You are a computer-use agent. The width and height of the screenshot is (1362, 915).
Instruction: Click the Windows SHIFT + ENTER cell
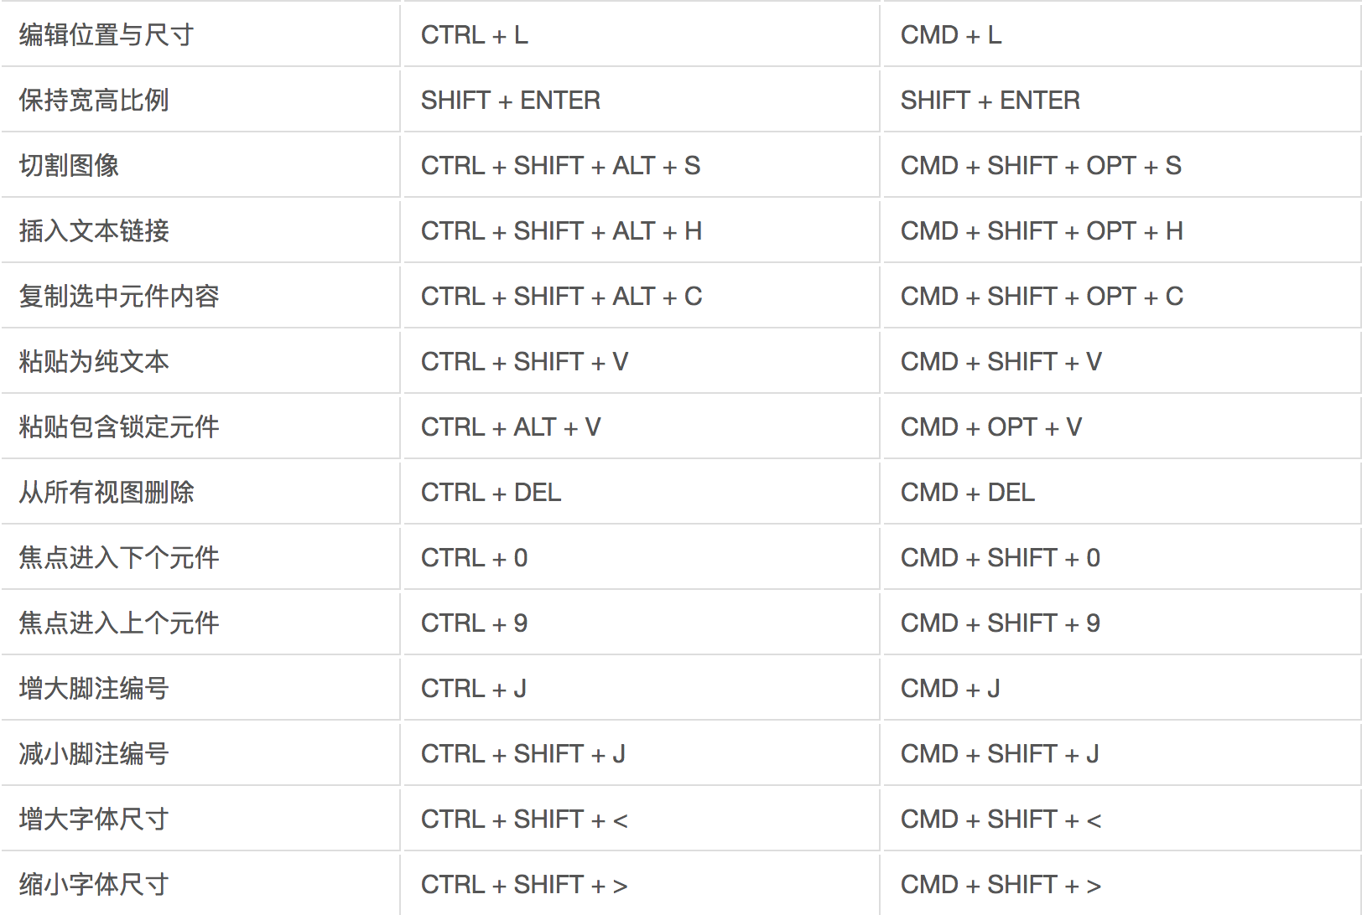tap(641, 100)
